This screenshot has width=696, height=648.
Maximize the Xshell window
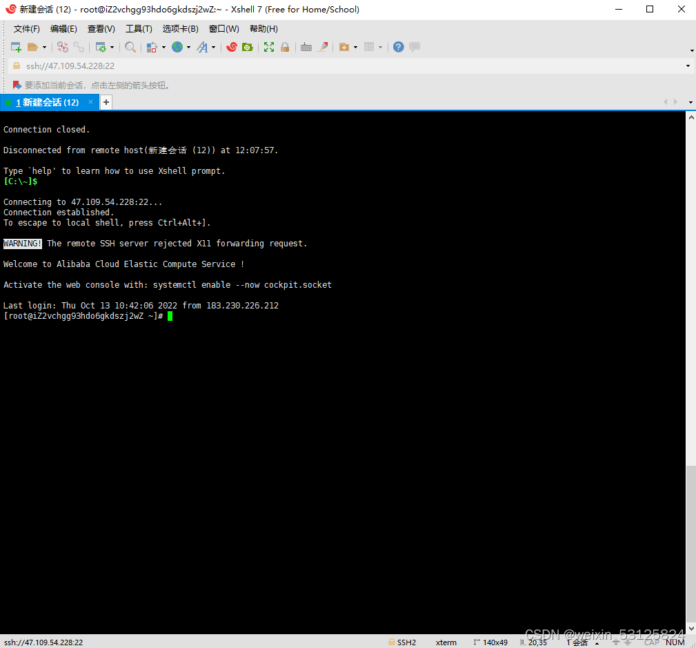(x=650, y=10)
